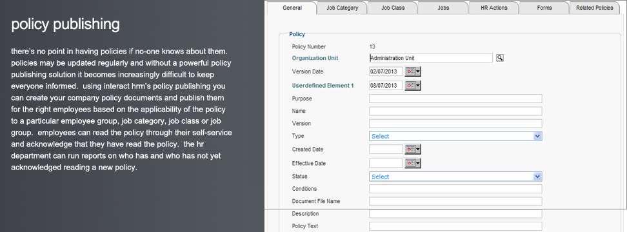The image size is (627, 232).
Task: Open the HR Actions tab
Action: [x=494, y=8]
